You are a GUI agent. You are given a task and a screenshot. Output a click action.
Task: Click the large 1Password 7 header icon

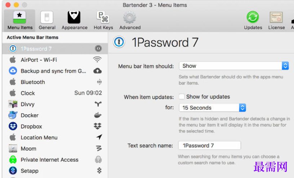(x=119, y=42)
